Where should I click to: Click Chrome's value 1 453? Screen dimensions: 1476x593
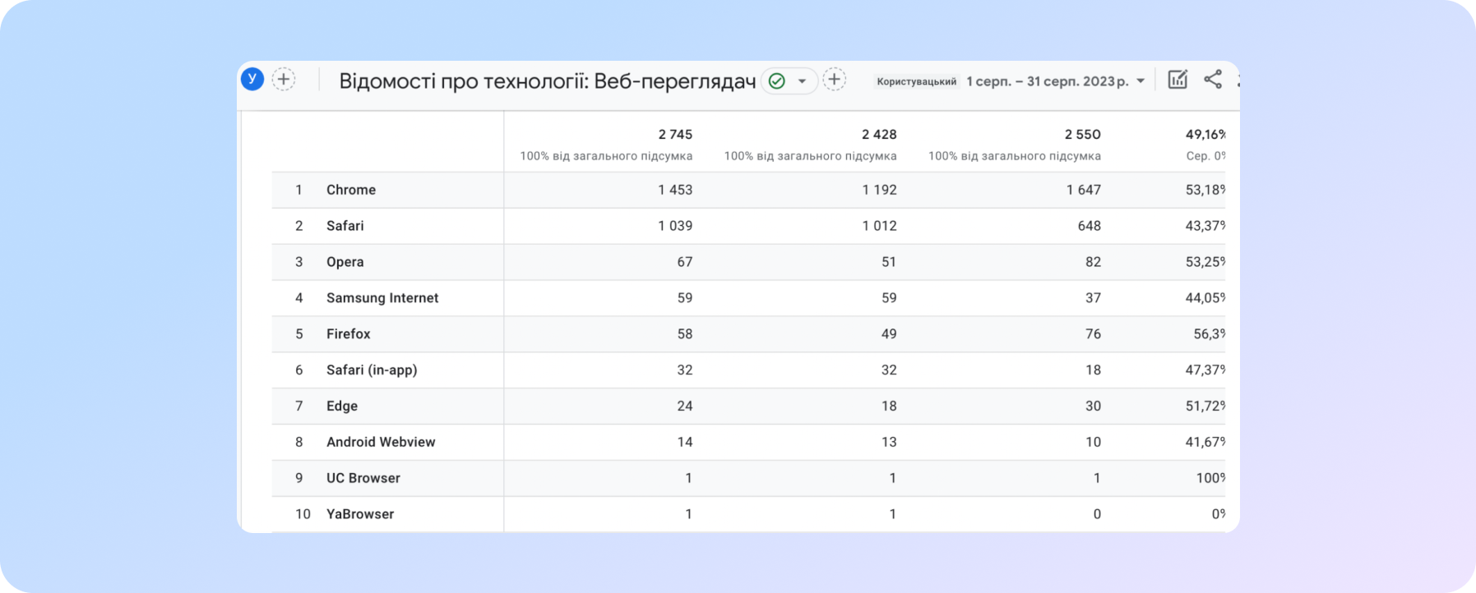pos(675,190)
